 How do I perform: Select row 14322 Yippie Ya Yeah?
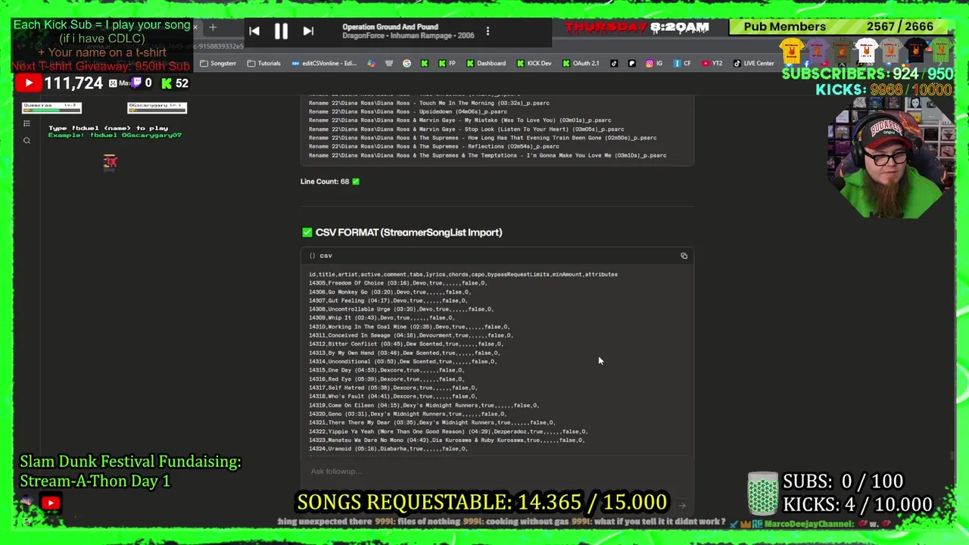pos(447,431)
